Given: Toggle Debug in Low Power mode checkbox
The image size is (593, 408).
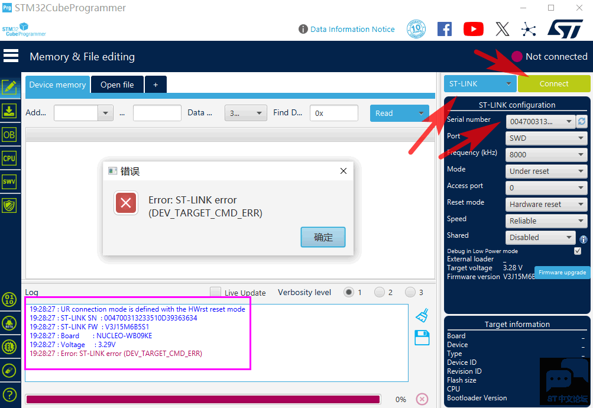Looking at the screenshot, I should click(578, 251).
